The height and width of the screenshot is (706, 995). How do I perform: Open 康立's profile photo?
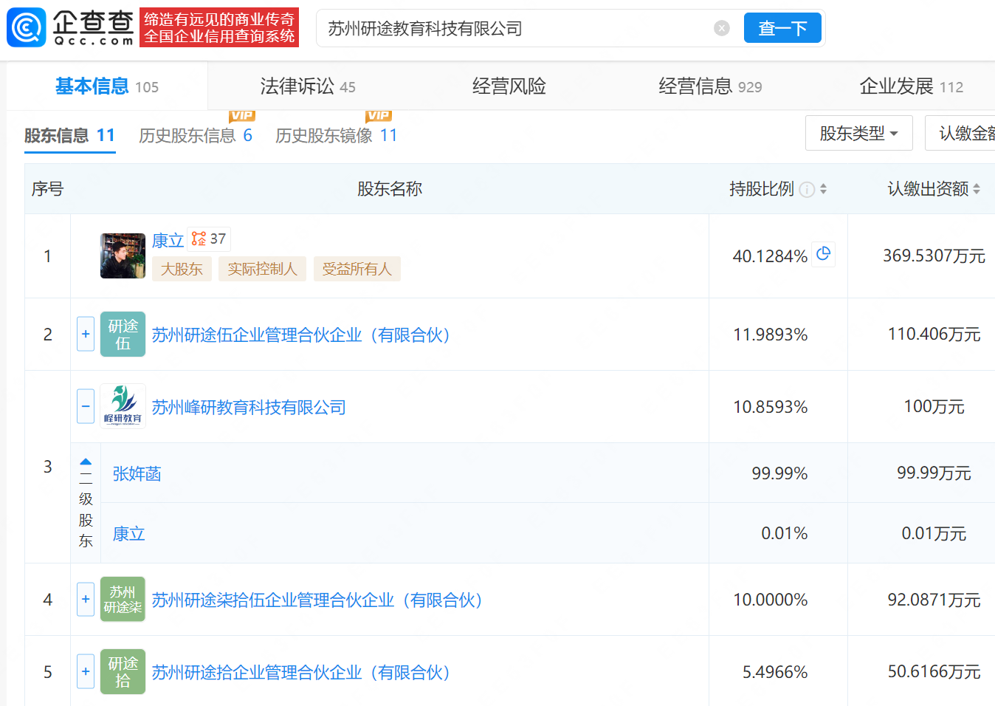123,256
